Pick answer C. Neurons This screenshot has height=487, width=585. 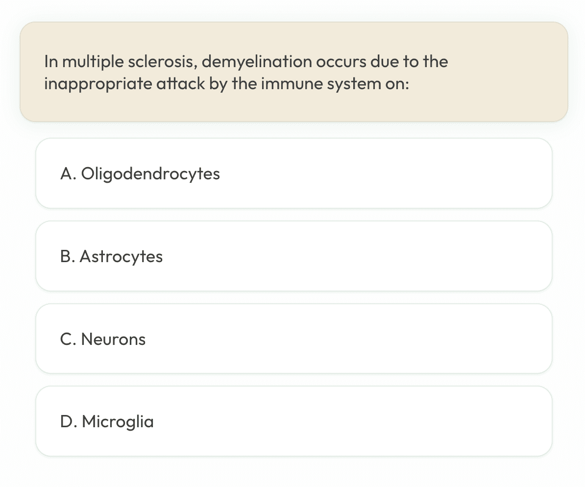pos(294,339)
